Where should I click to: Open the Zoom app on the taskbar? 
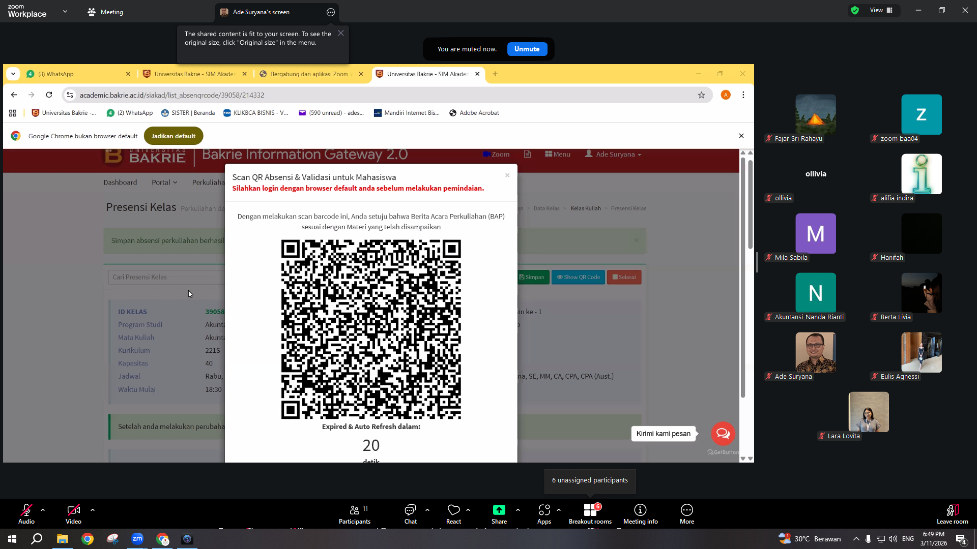click(137, 539)
